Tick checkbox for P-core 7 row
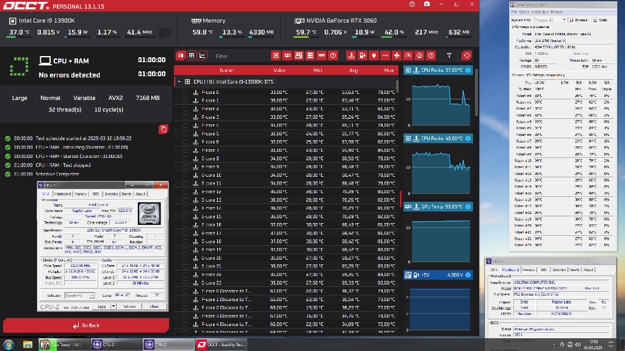 pos(185,151)
